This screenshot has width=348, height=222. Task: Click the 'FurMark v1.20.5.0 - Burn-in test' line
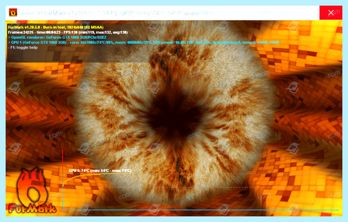pyautogui.click(x=56, y=27)
